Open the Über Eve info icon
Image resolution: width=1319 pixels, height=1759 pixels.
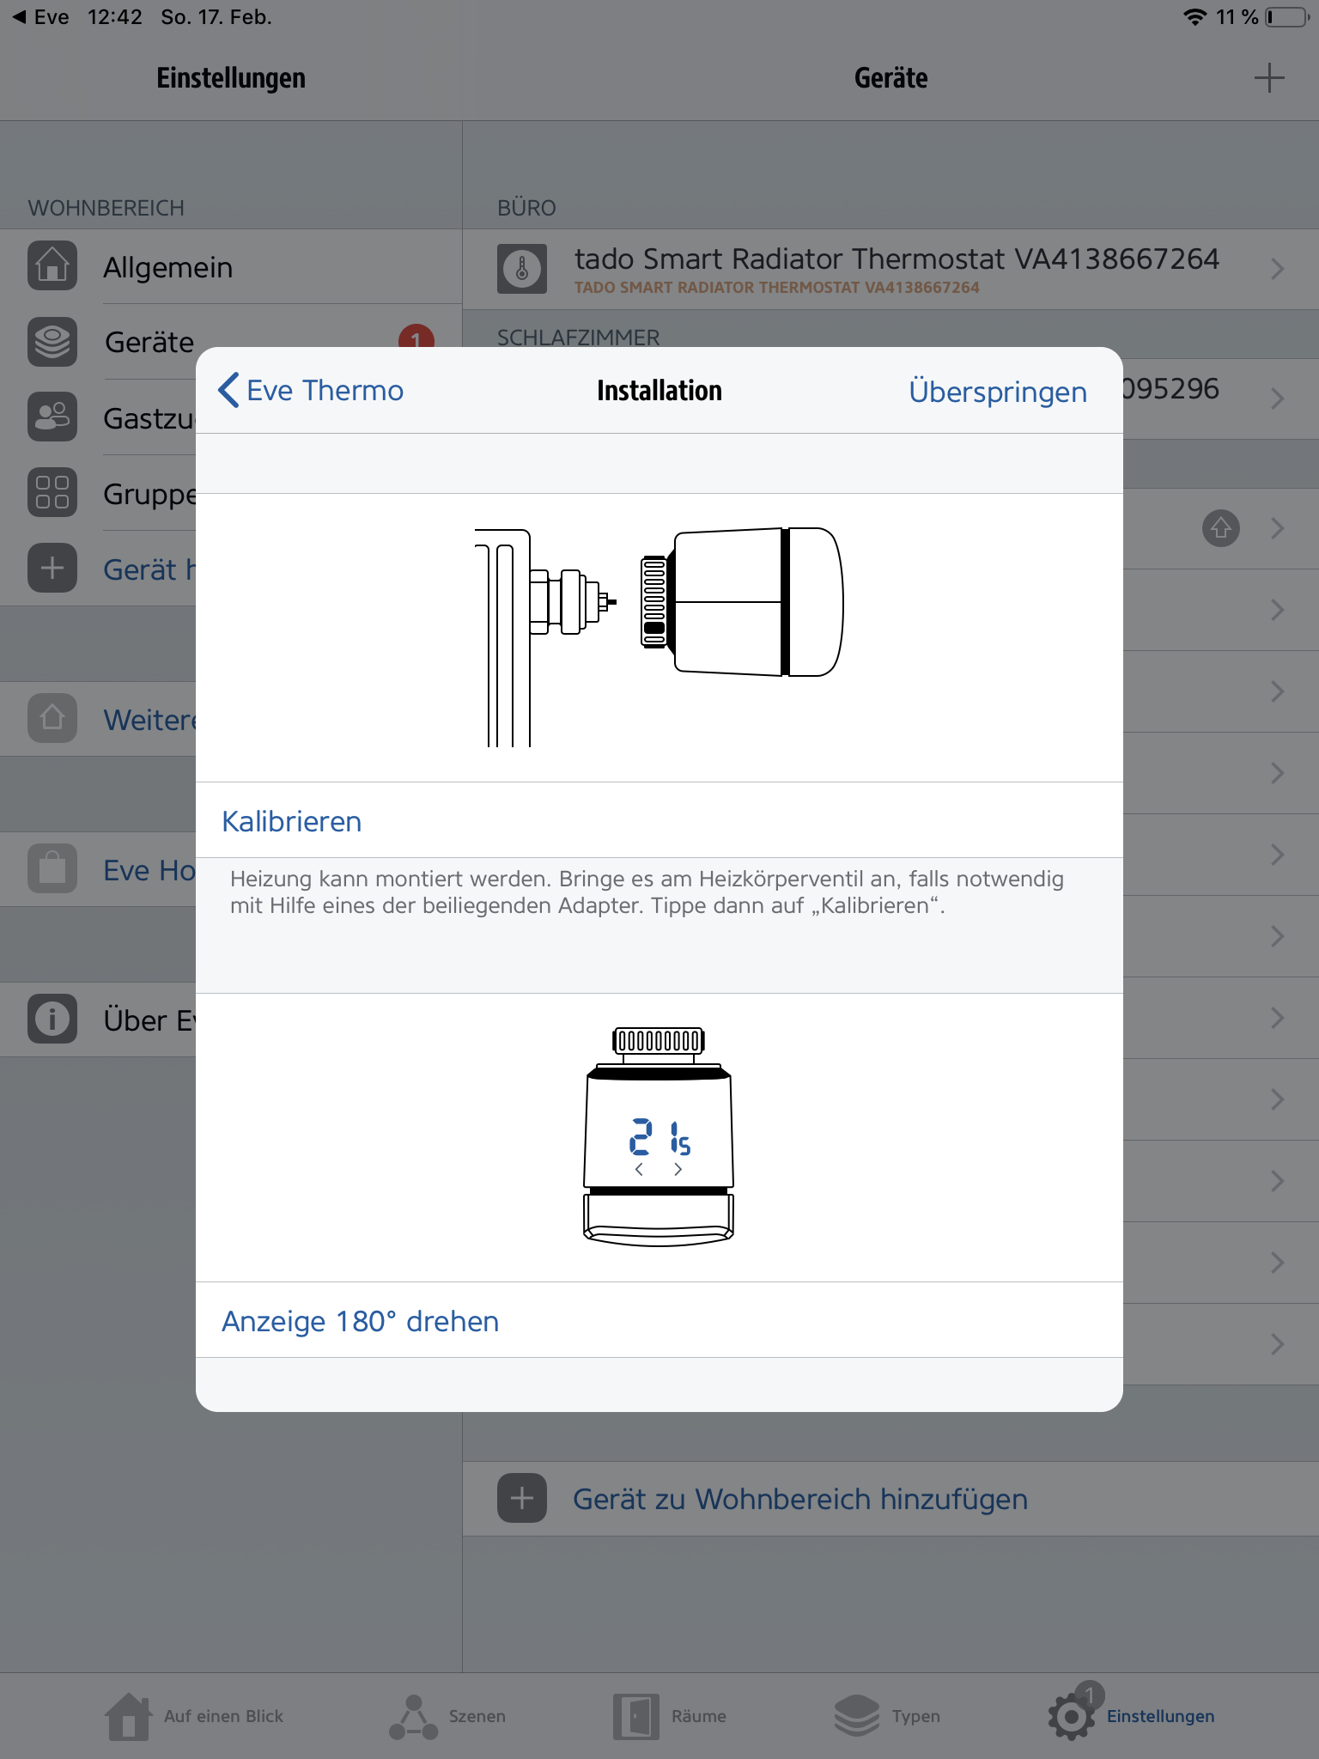click(52, 1019)
